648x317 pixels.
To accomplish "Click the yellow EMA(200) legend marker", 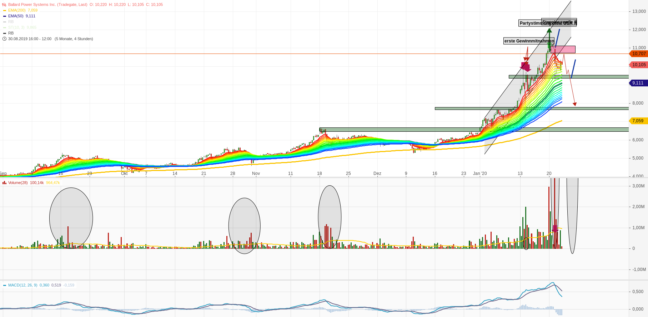I will [x=5, y=10].
